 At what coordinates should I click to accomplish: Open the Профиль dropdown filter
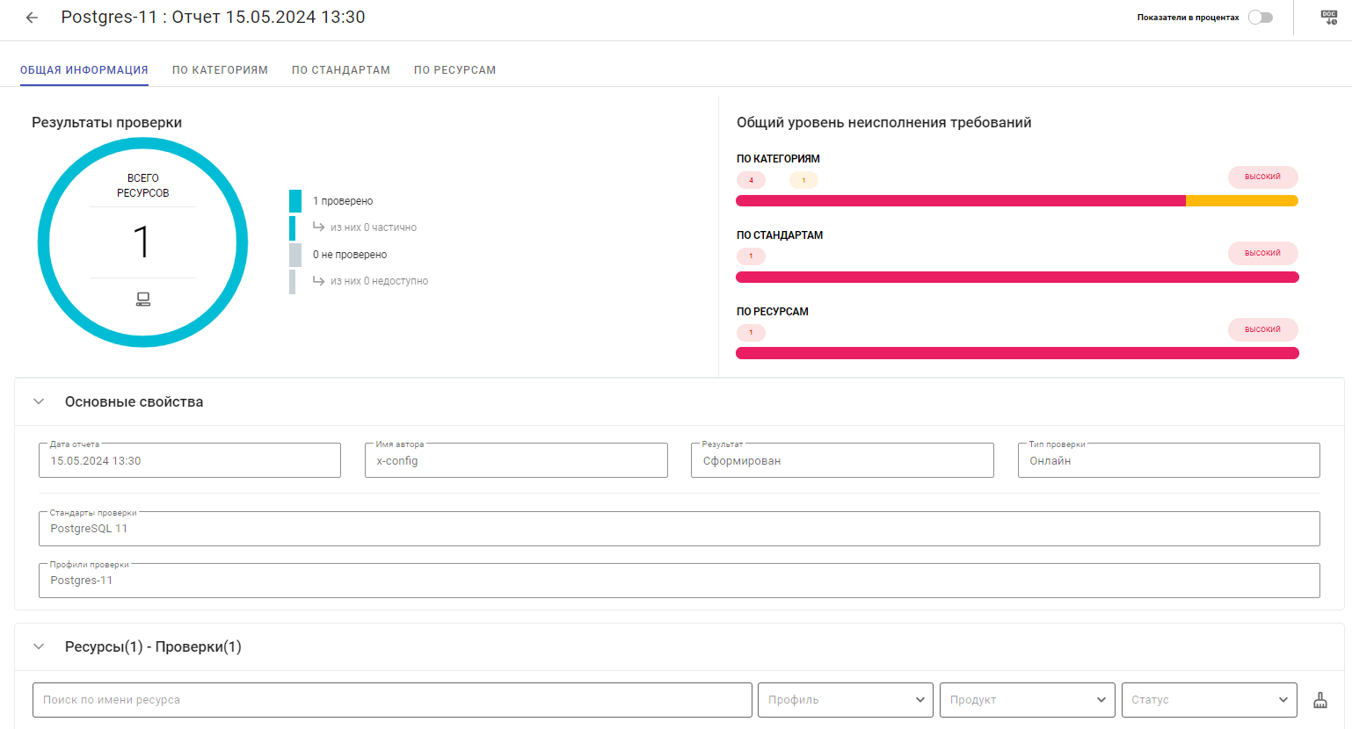(845, 700)
